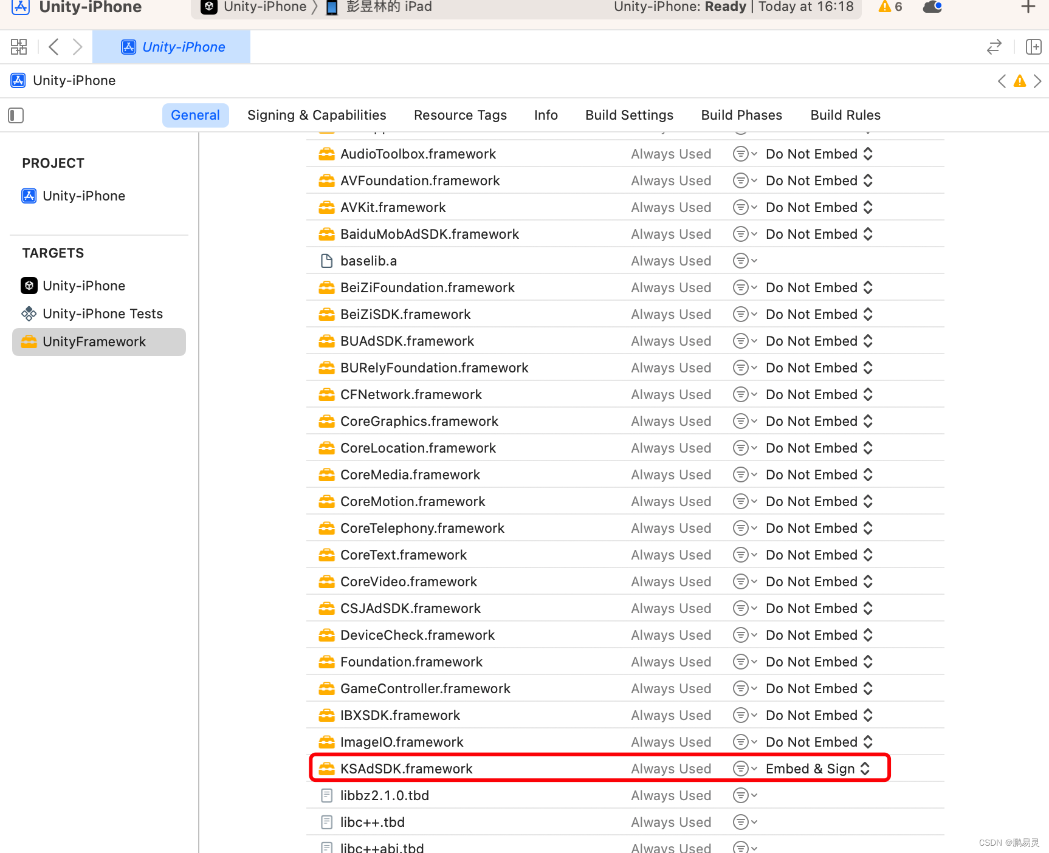Open filter menu for BUAdSDK.framework
This screenshot has height=853, width=1049.
pos(745,341)
